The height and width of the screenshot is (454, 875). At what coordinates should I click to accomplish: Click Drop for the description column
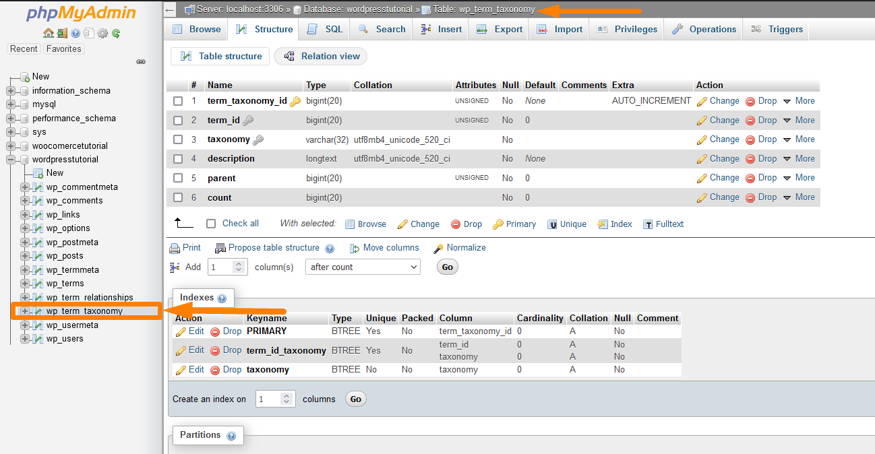point(760,159)
